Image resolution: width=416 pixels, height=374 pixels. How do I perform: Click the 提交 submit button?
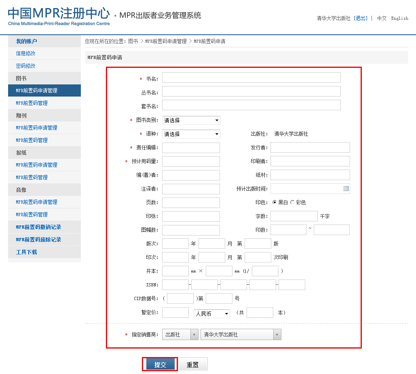160,364
